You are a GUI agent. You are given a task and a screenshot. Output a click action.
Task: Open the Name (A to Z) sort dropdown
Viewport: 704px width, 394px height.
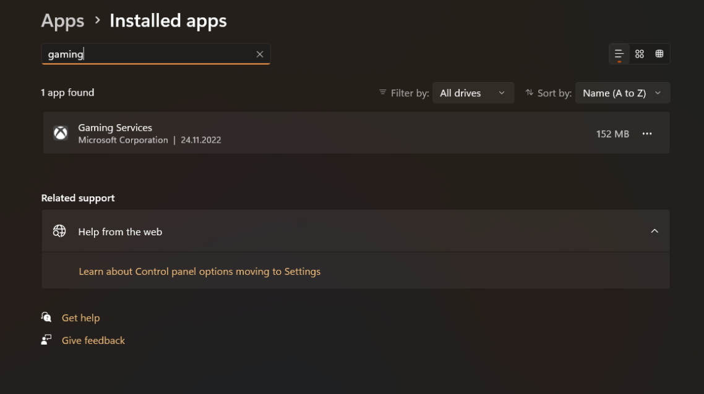tap(622, 93)
